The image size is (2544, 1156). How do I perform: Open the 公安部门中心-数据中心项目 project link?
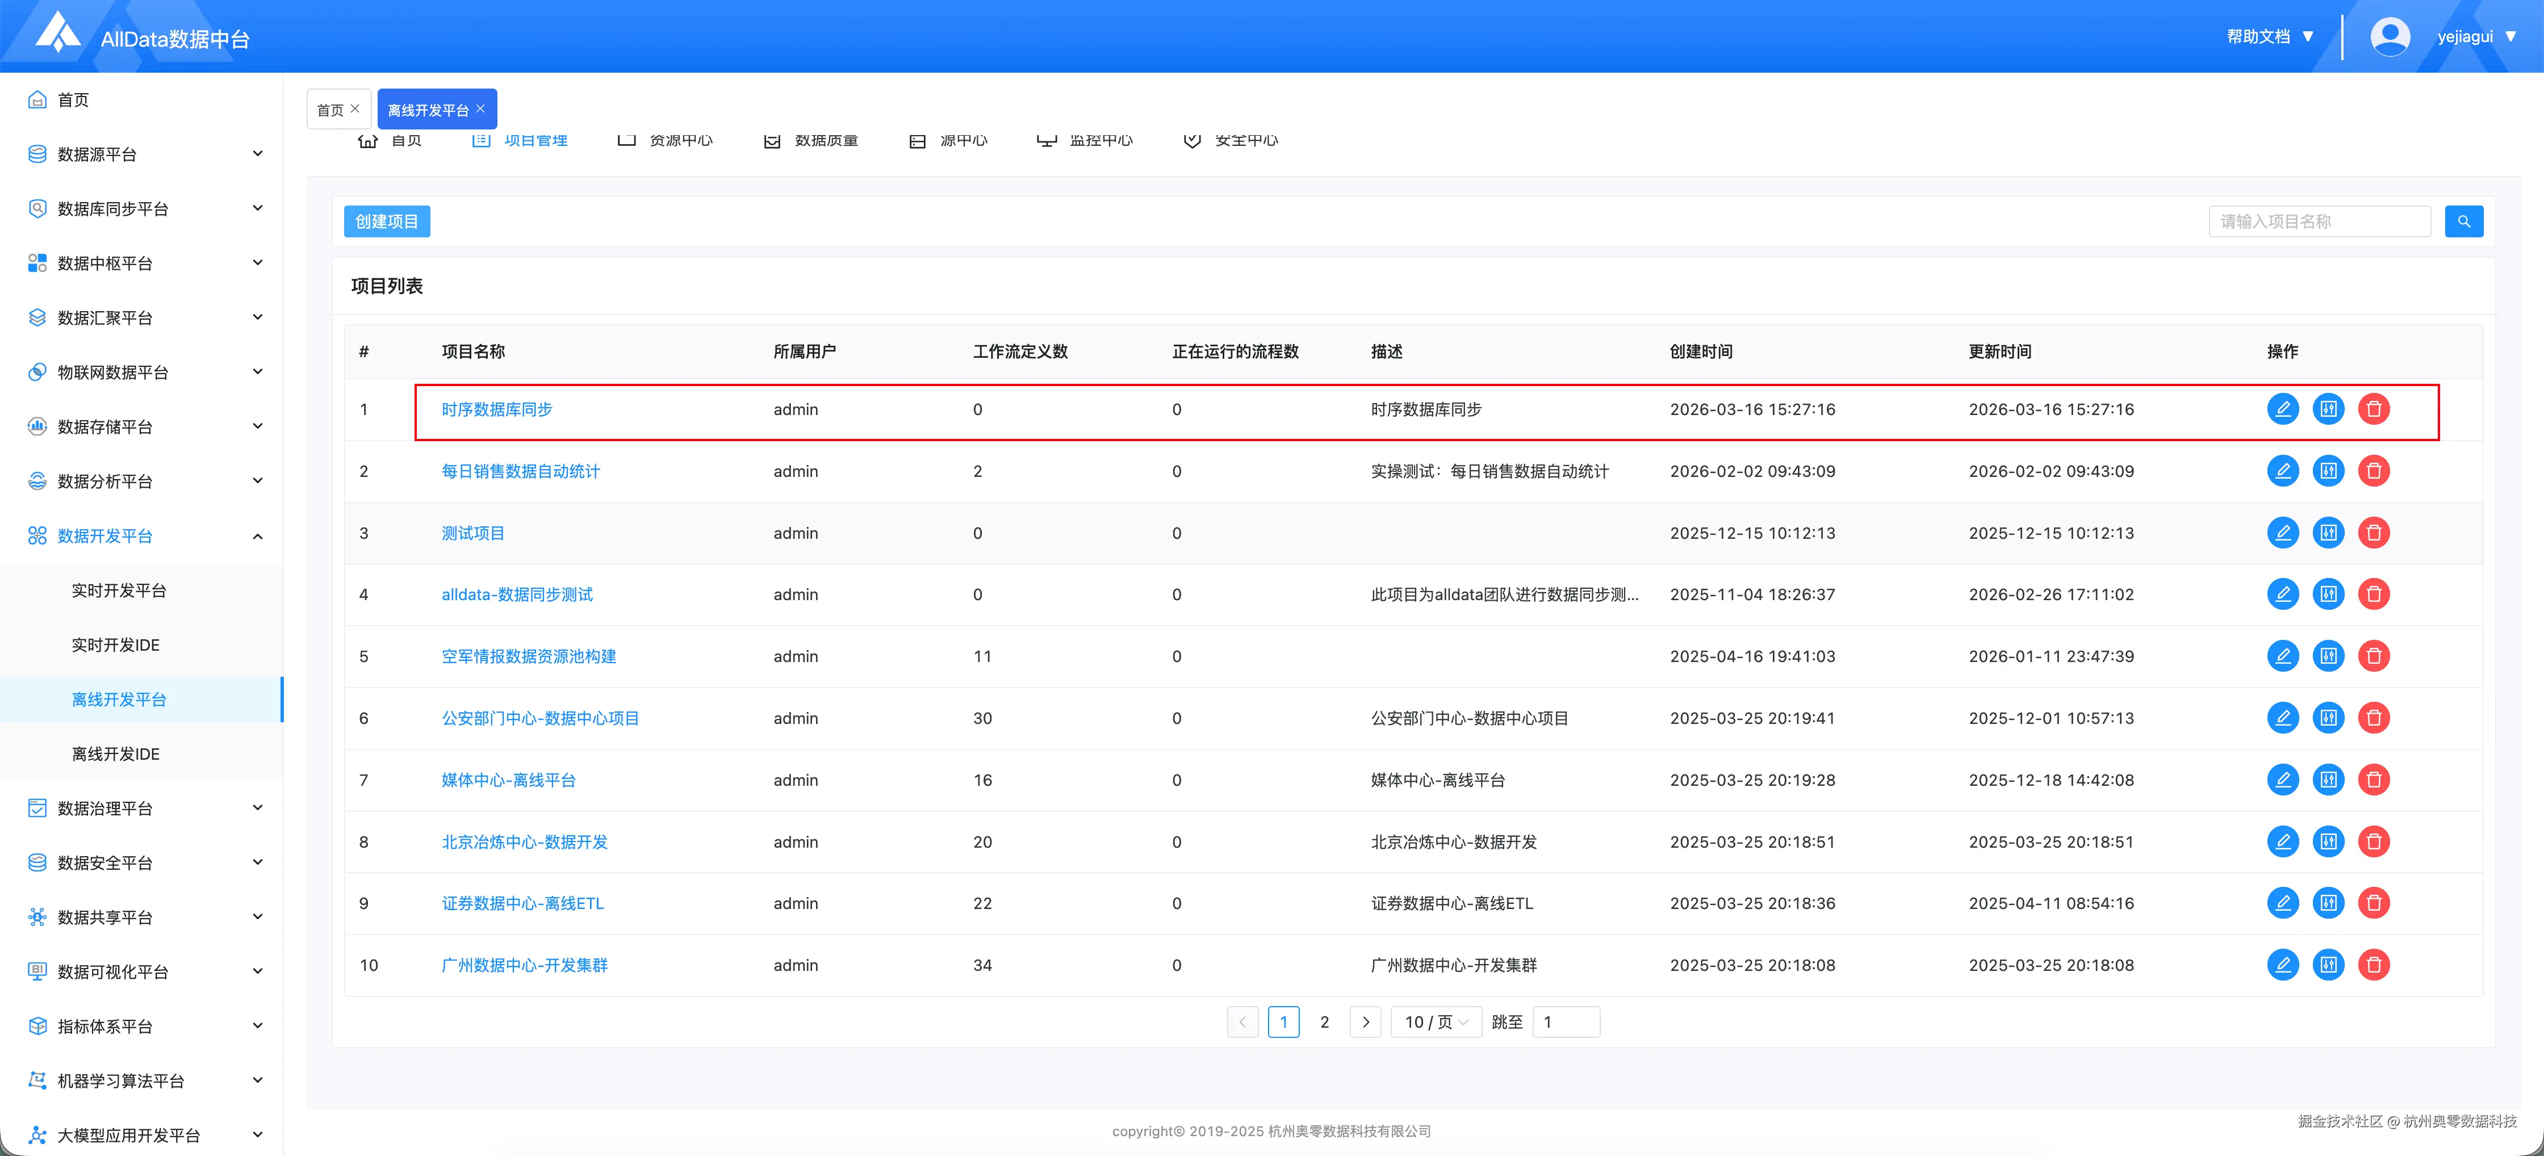(x=540, y=718)
